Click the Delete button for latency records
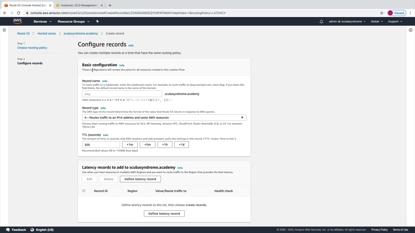415x233 pixels. [108, 179]
